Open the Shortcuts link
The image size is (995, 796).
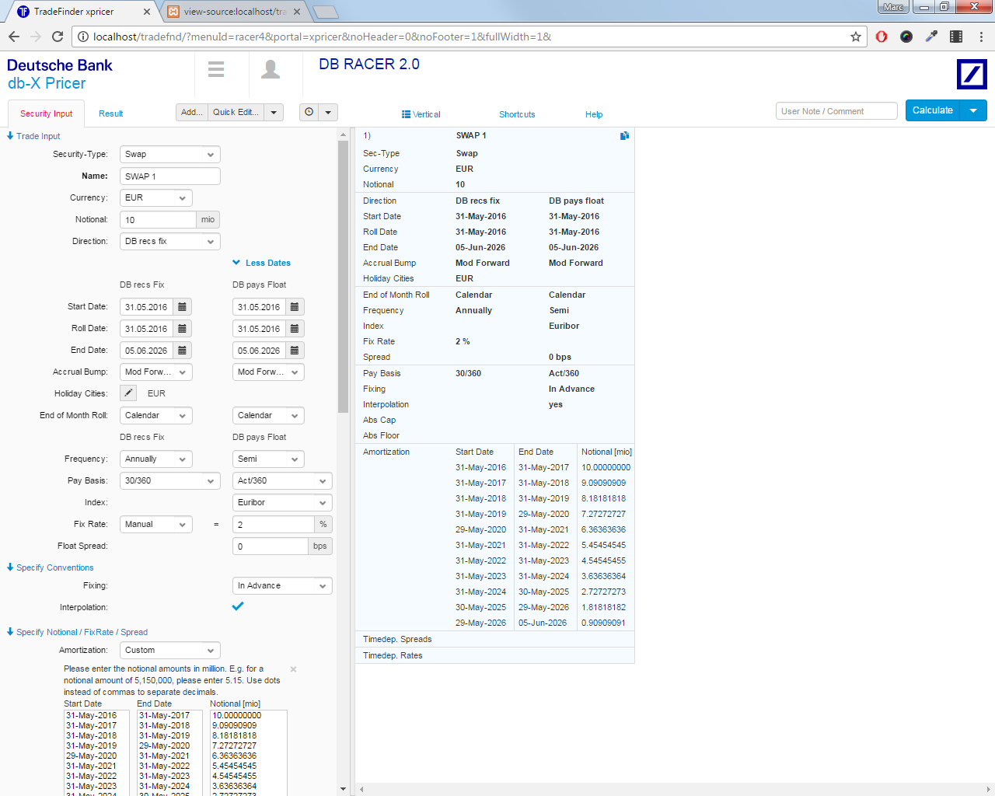[x=517, y=114]
